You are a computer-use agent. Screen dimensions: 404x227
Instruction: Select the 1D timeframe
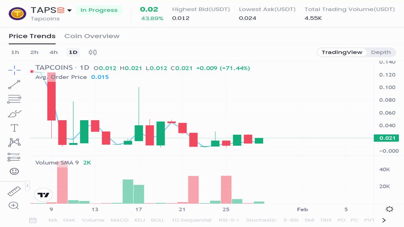point(73,52)
